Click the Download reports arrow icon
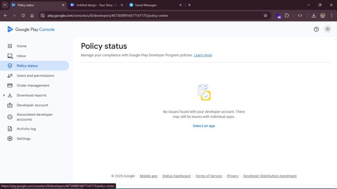This screenshot has width=337, height=189. (x=10, y=95)
